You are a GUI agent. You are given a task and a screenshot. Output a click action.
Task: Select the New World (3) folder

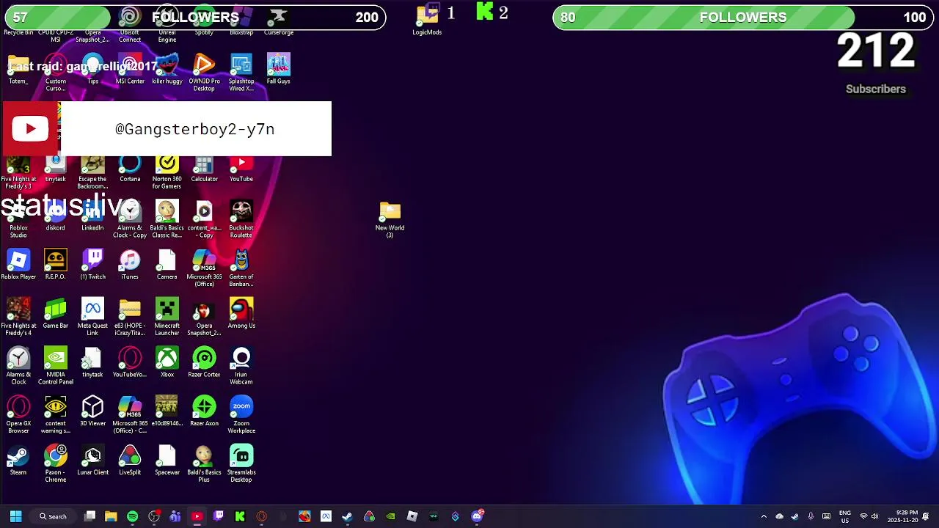[x=390, y=219]
